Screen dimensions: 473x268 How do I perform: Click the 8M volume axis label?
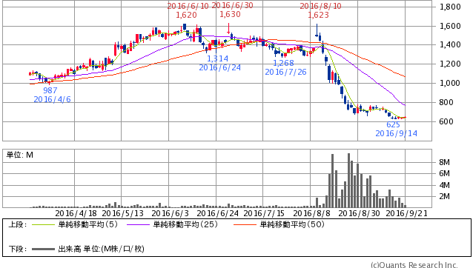pyautogui.click(x=444, y=163)
